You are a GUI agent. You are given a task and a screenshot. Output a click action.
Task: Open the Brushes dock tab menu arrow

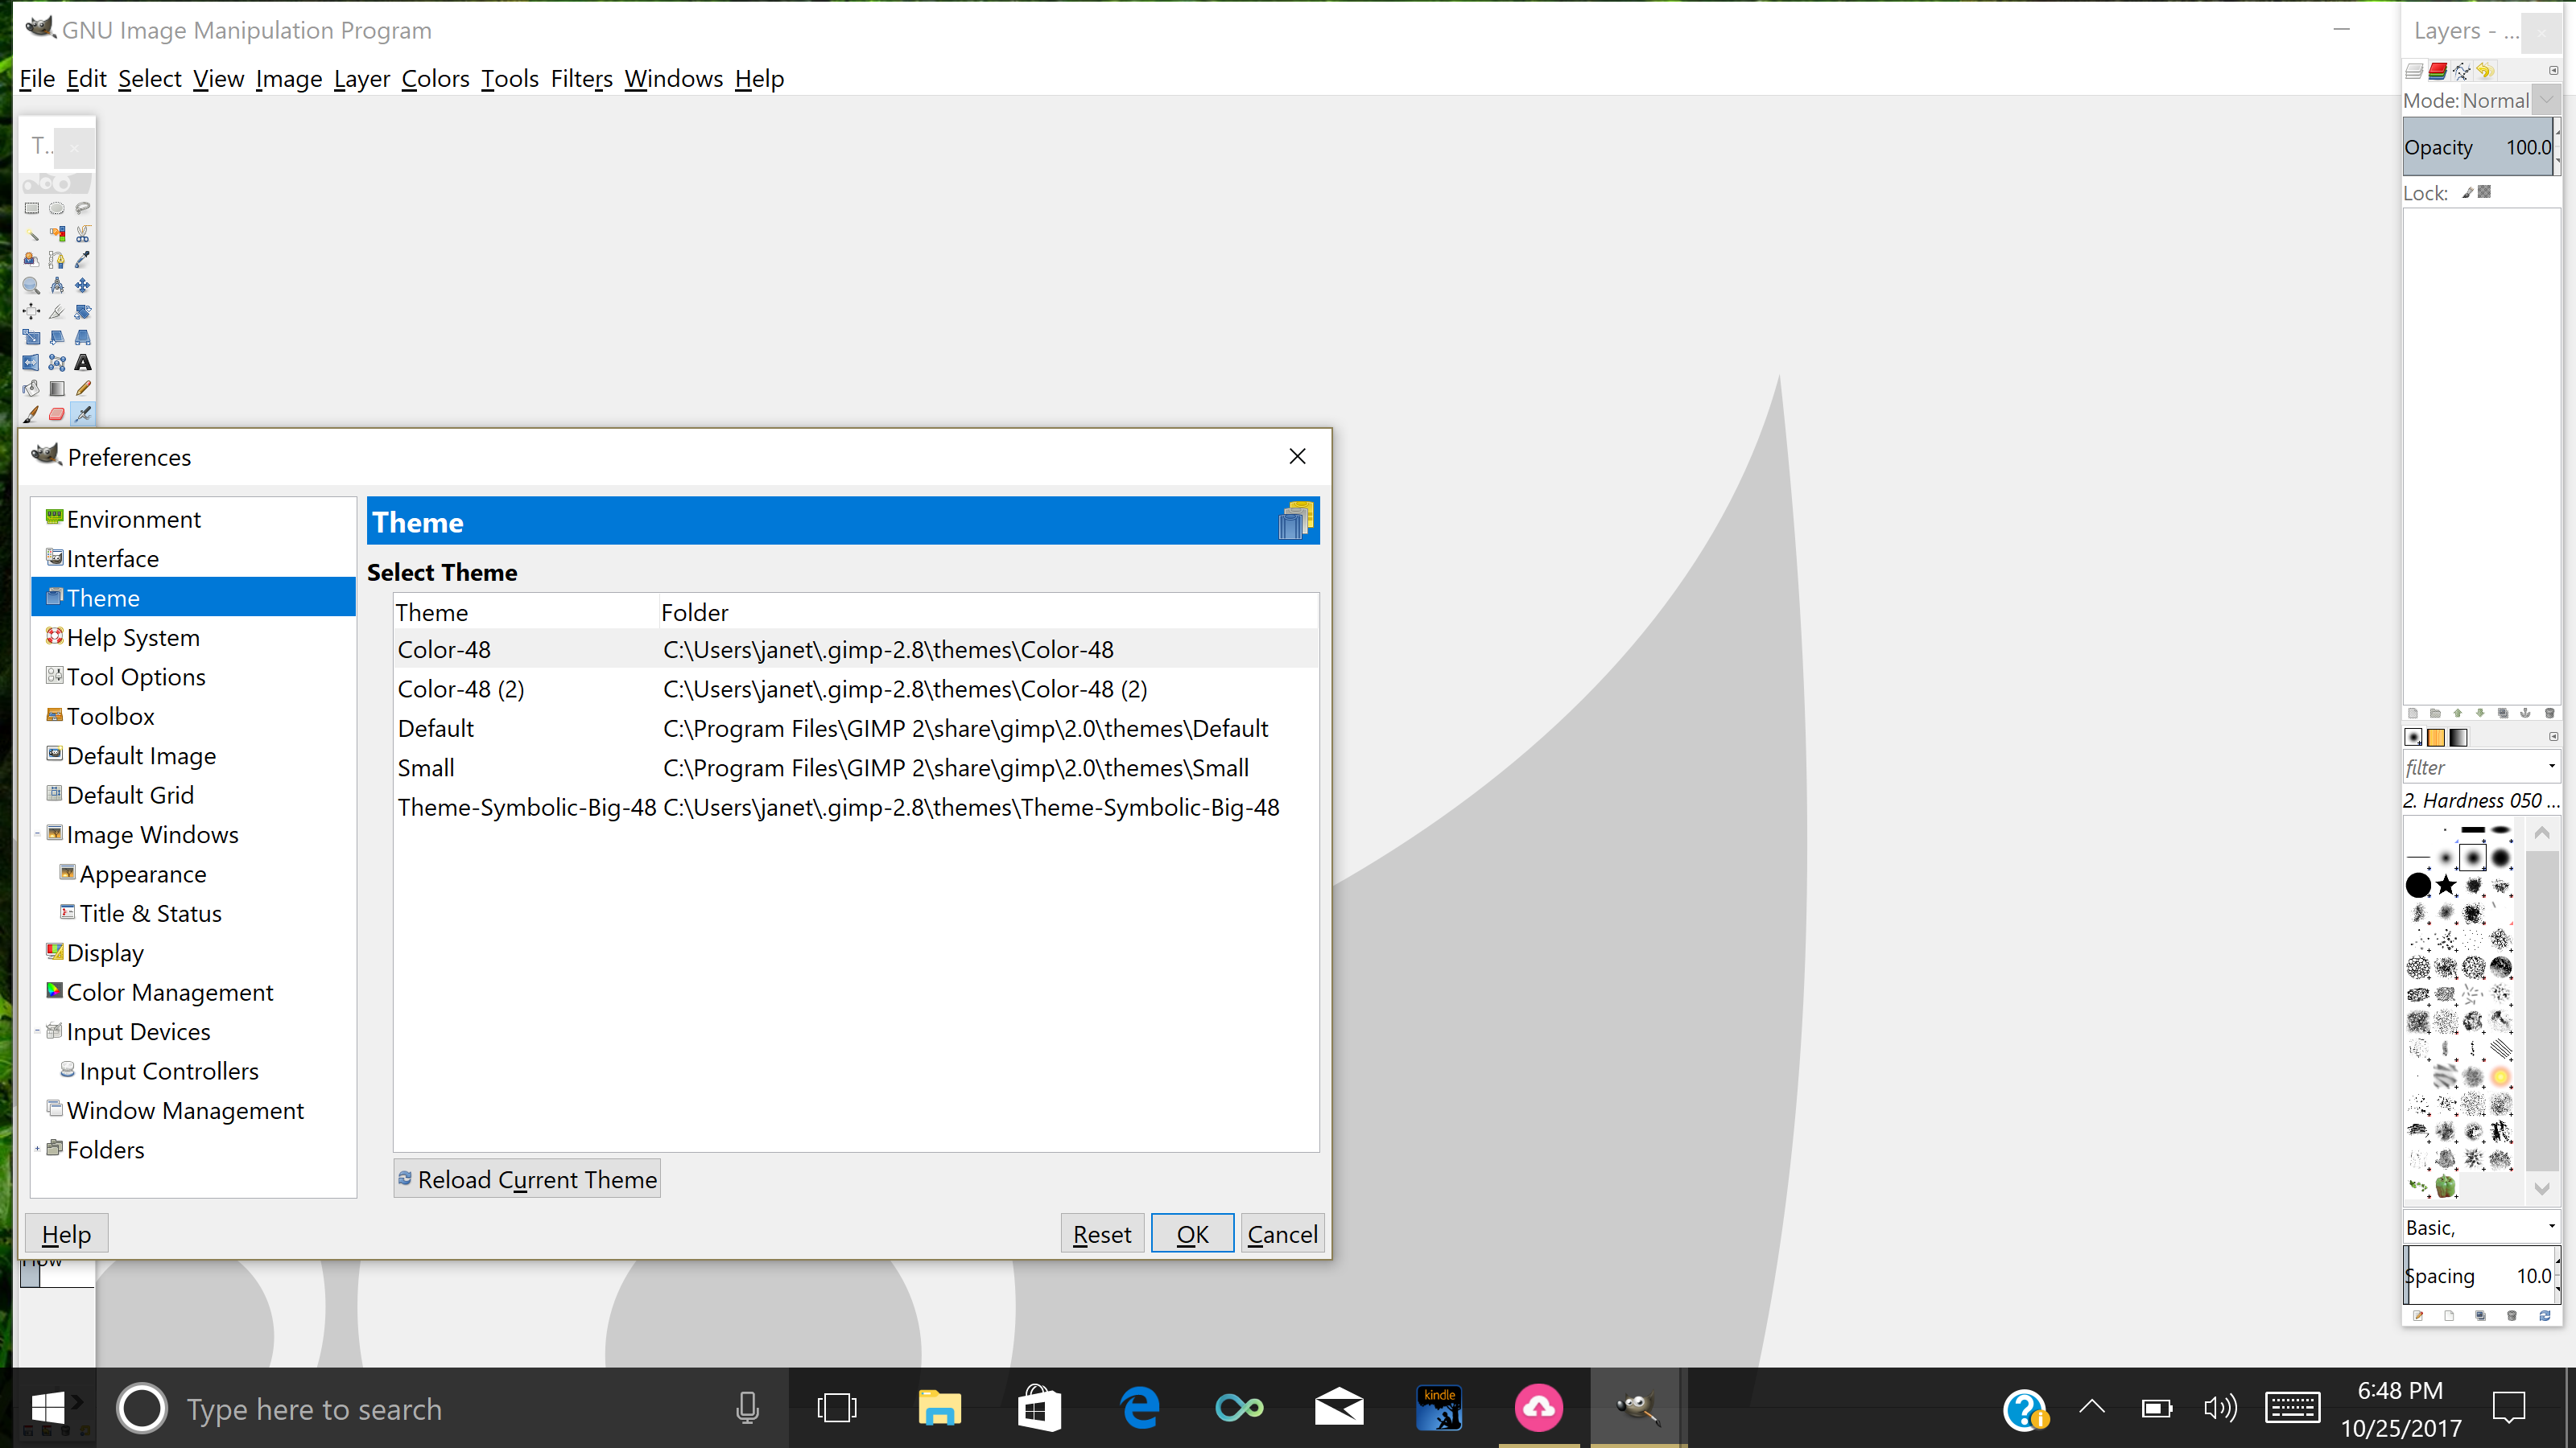coord(2553,738)
